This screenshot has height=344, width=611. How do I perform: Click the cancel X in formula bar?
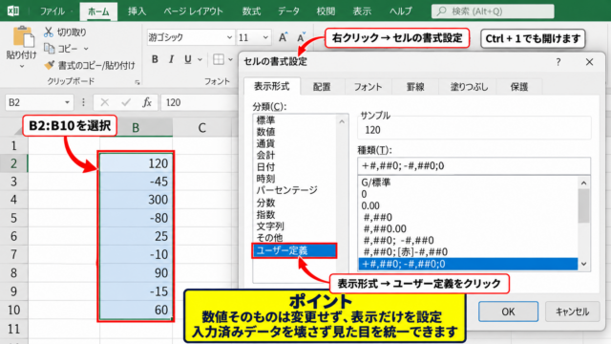pos(104,102)
